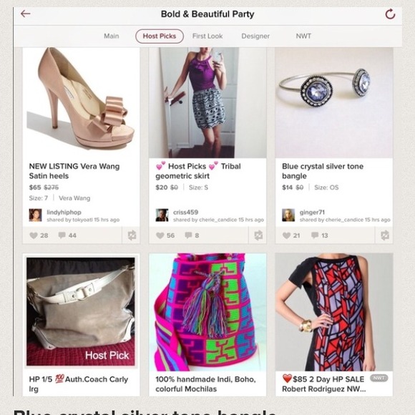
Task: Open lindyhiphop's seller profile
Action: pyautogui.click(x=64, y=213)
